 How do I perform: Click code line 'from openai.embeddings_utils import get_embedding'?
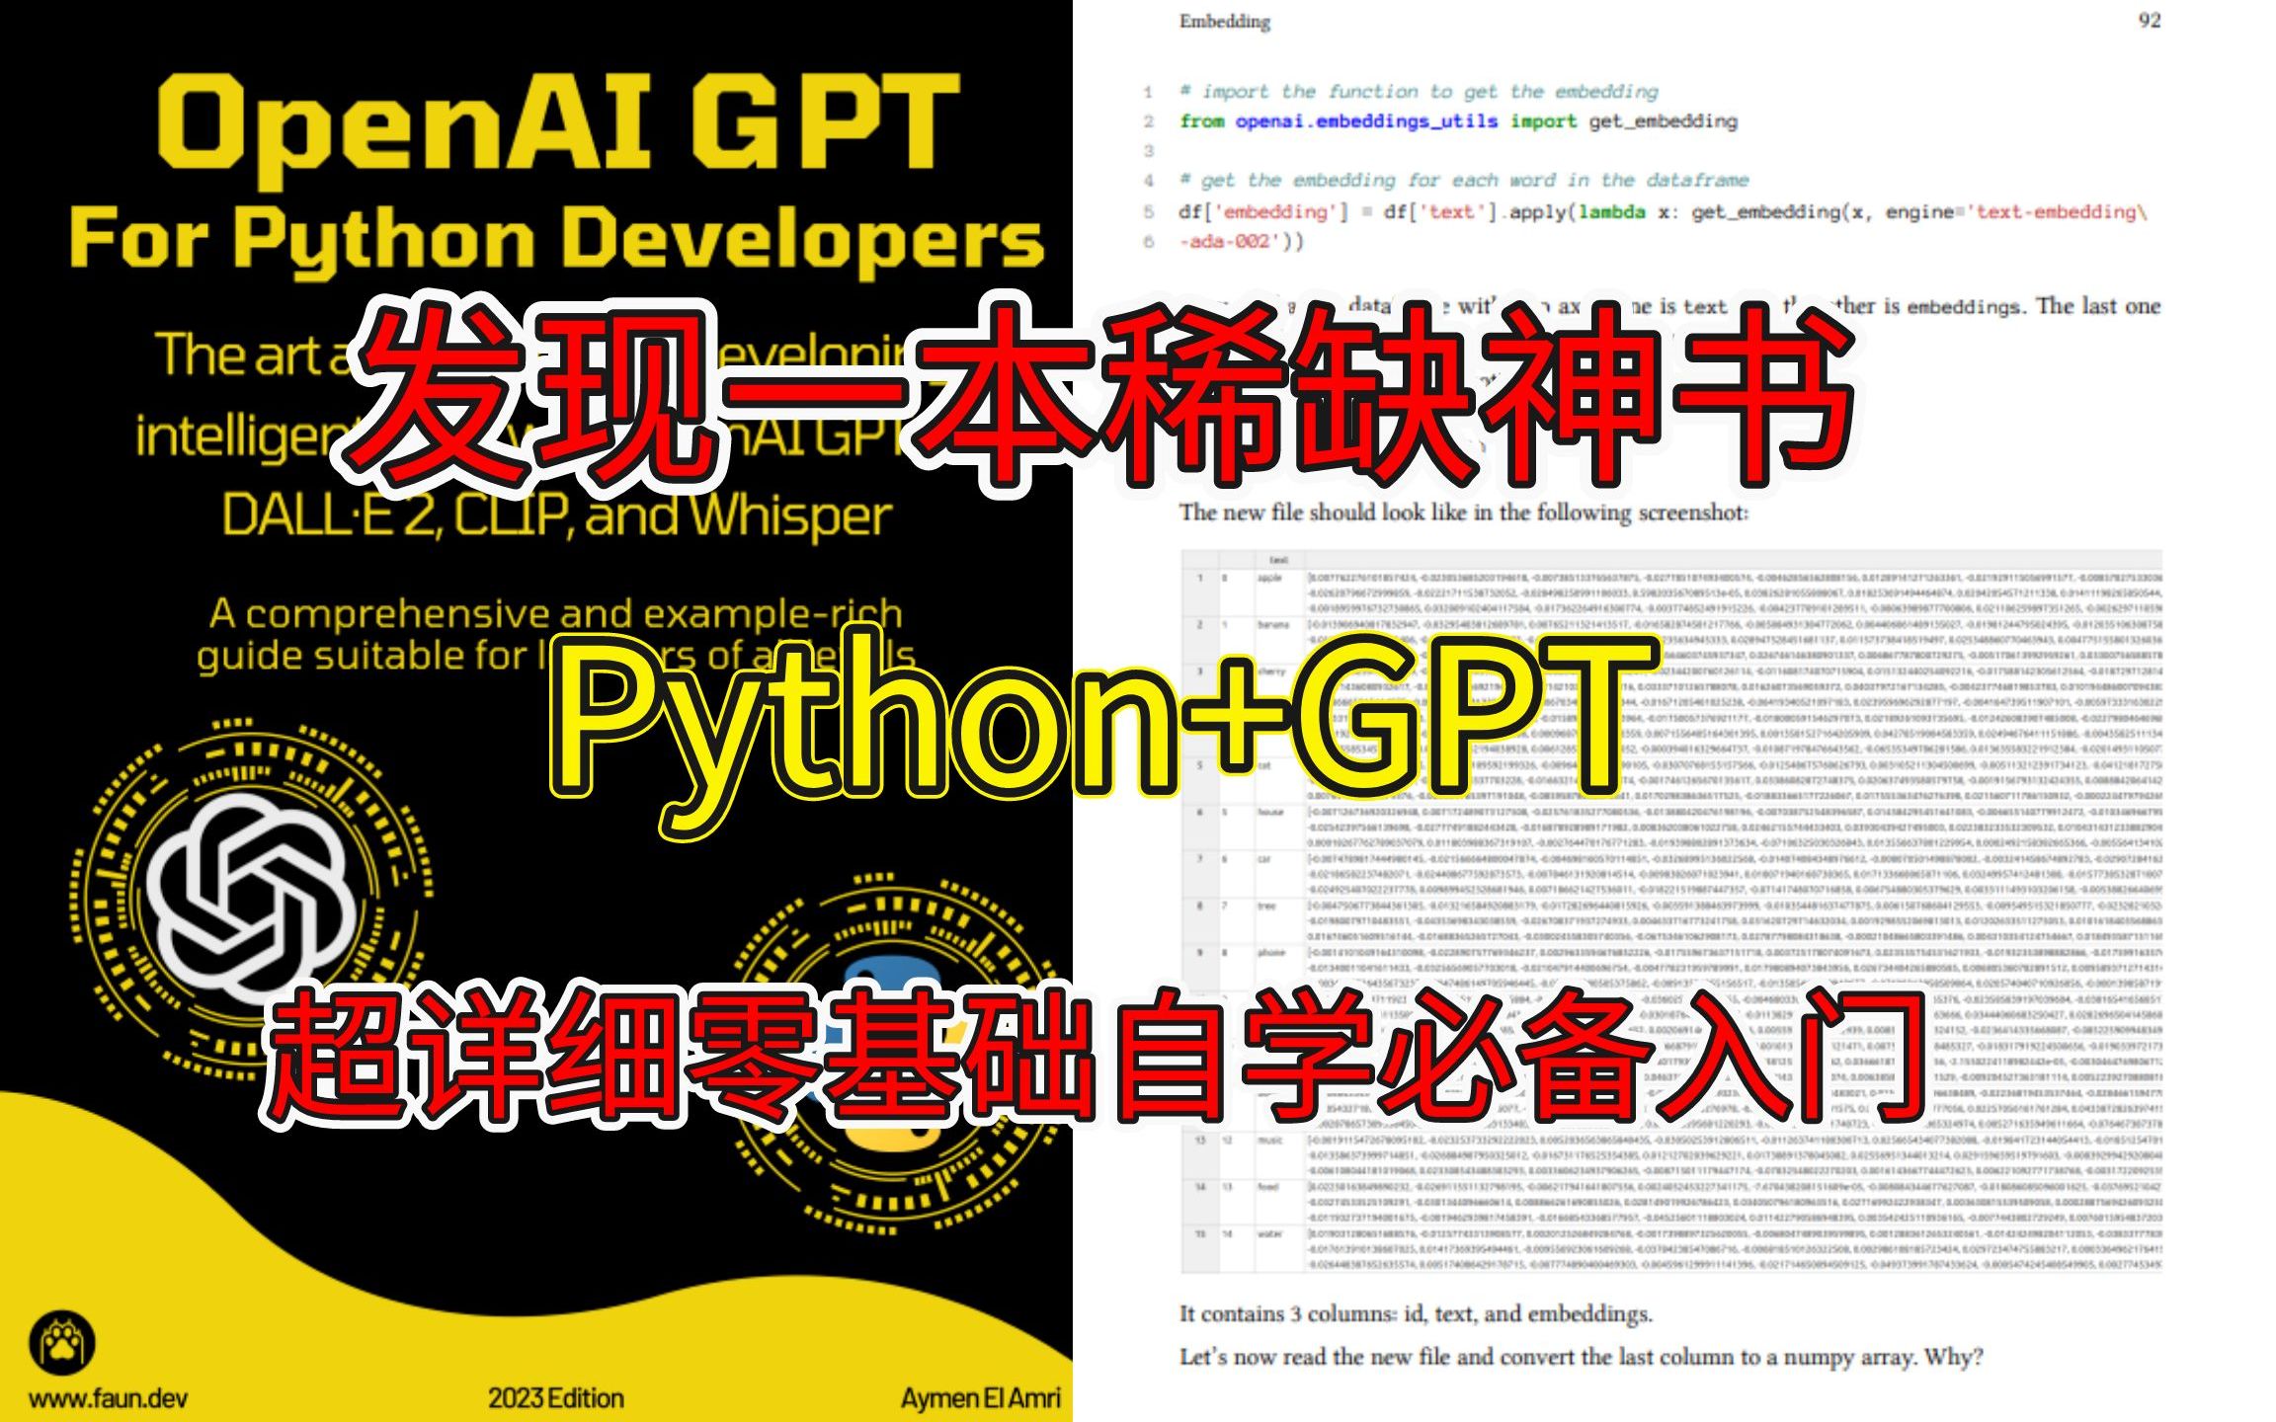point(1458,121)
